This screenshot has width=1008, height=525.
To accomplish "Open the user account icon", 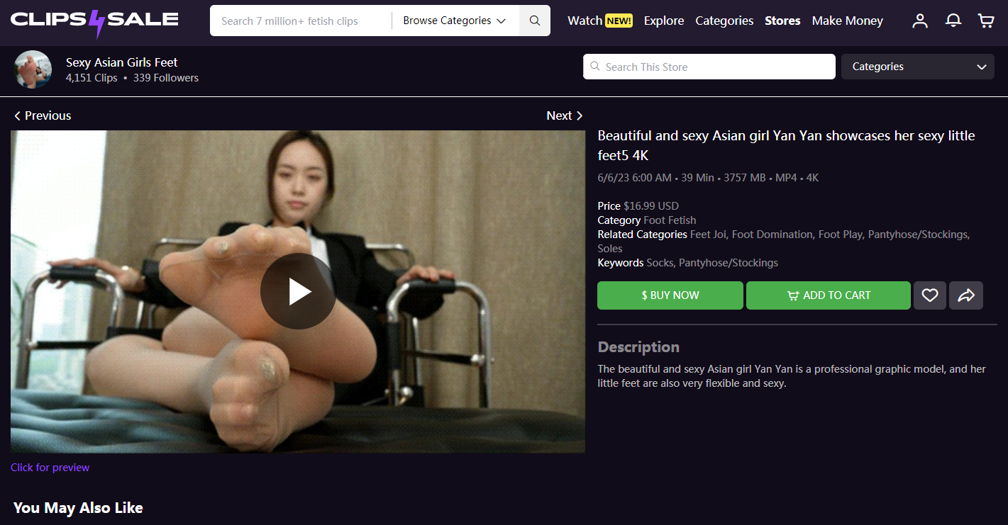I will [920, 21].
